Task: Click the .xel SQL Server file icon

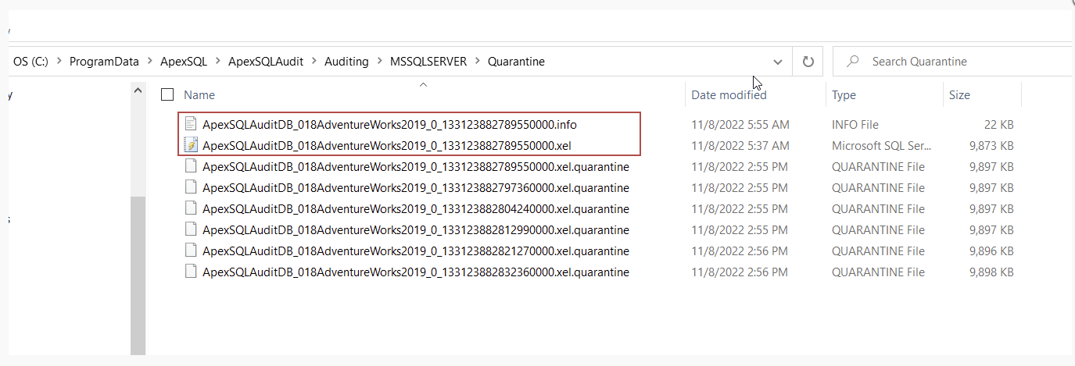Action: click(190, 145)
